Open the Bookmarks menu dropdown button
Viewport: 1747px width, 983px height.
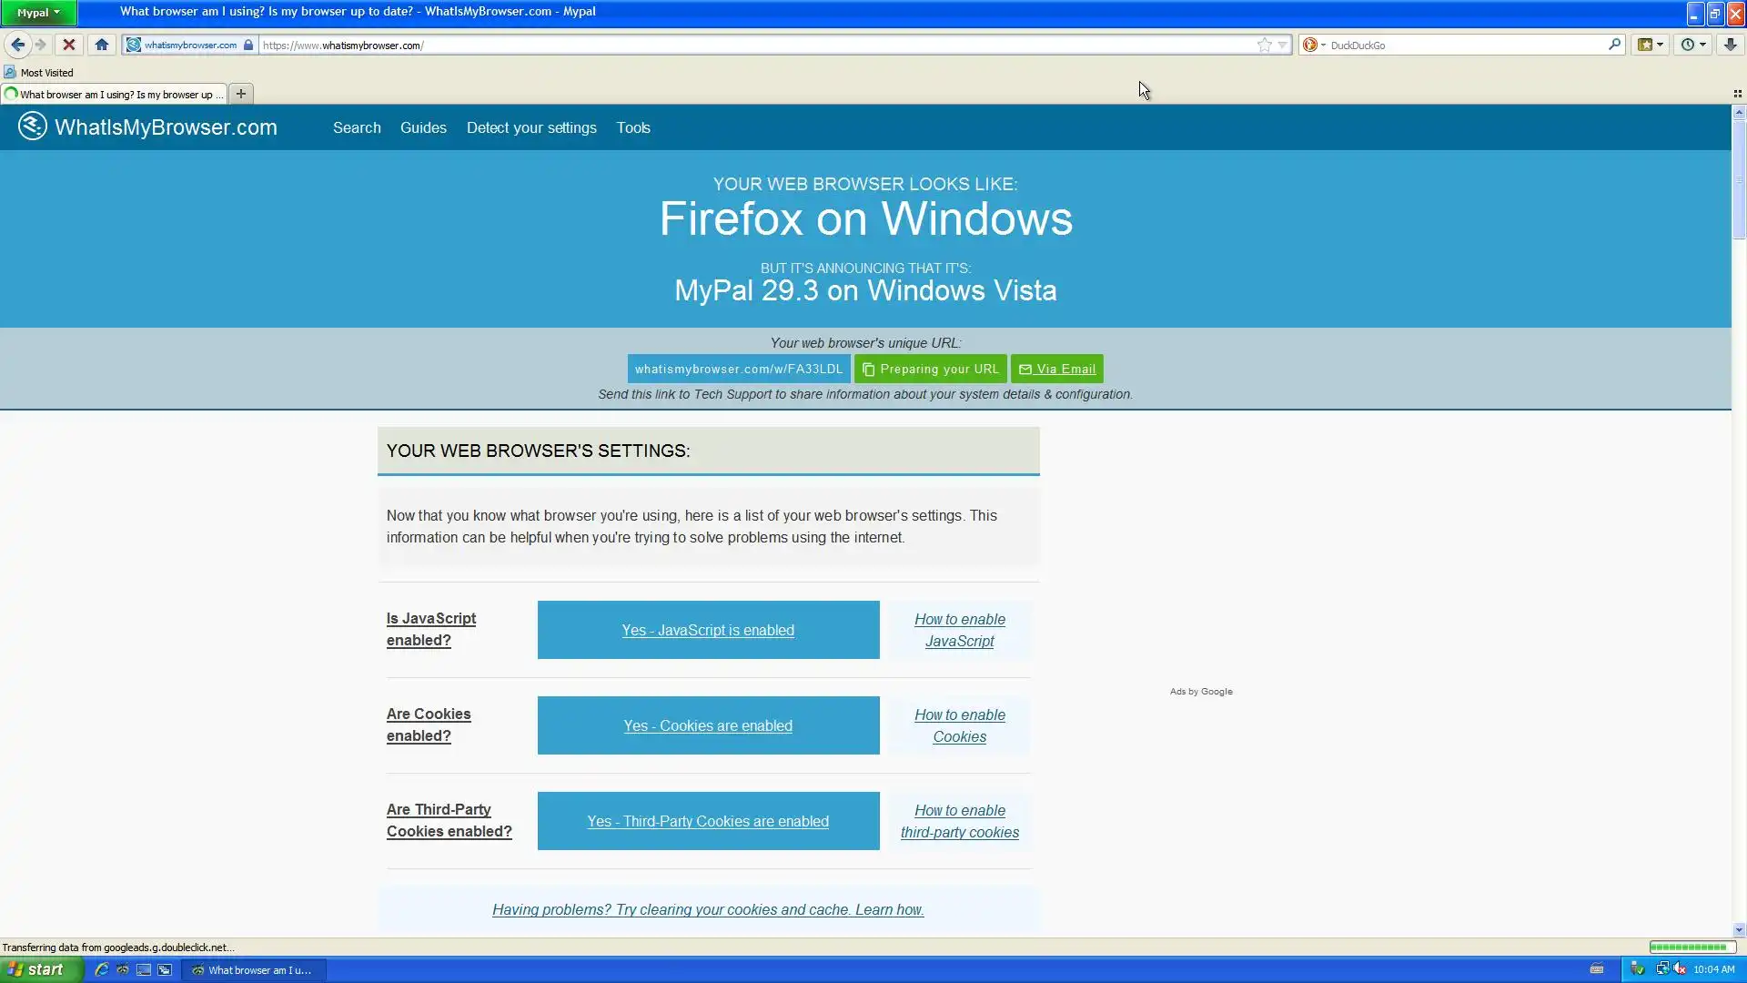coord(1650,45)
